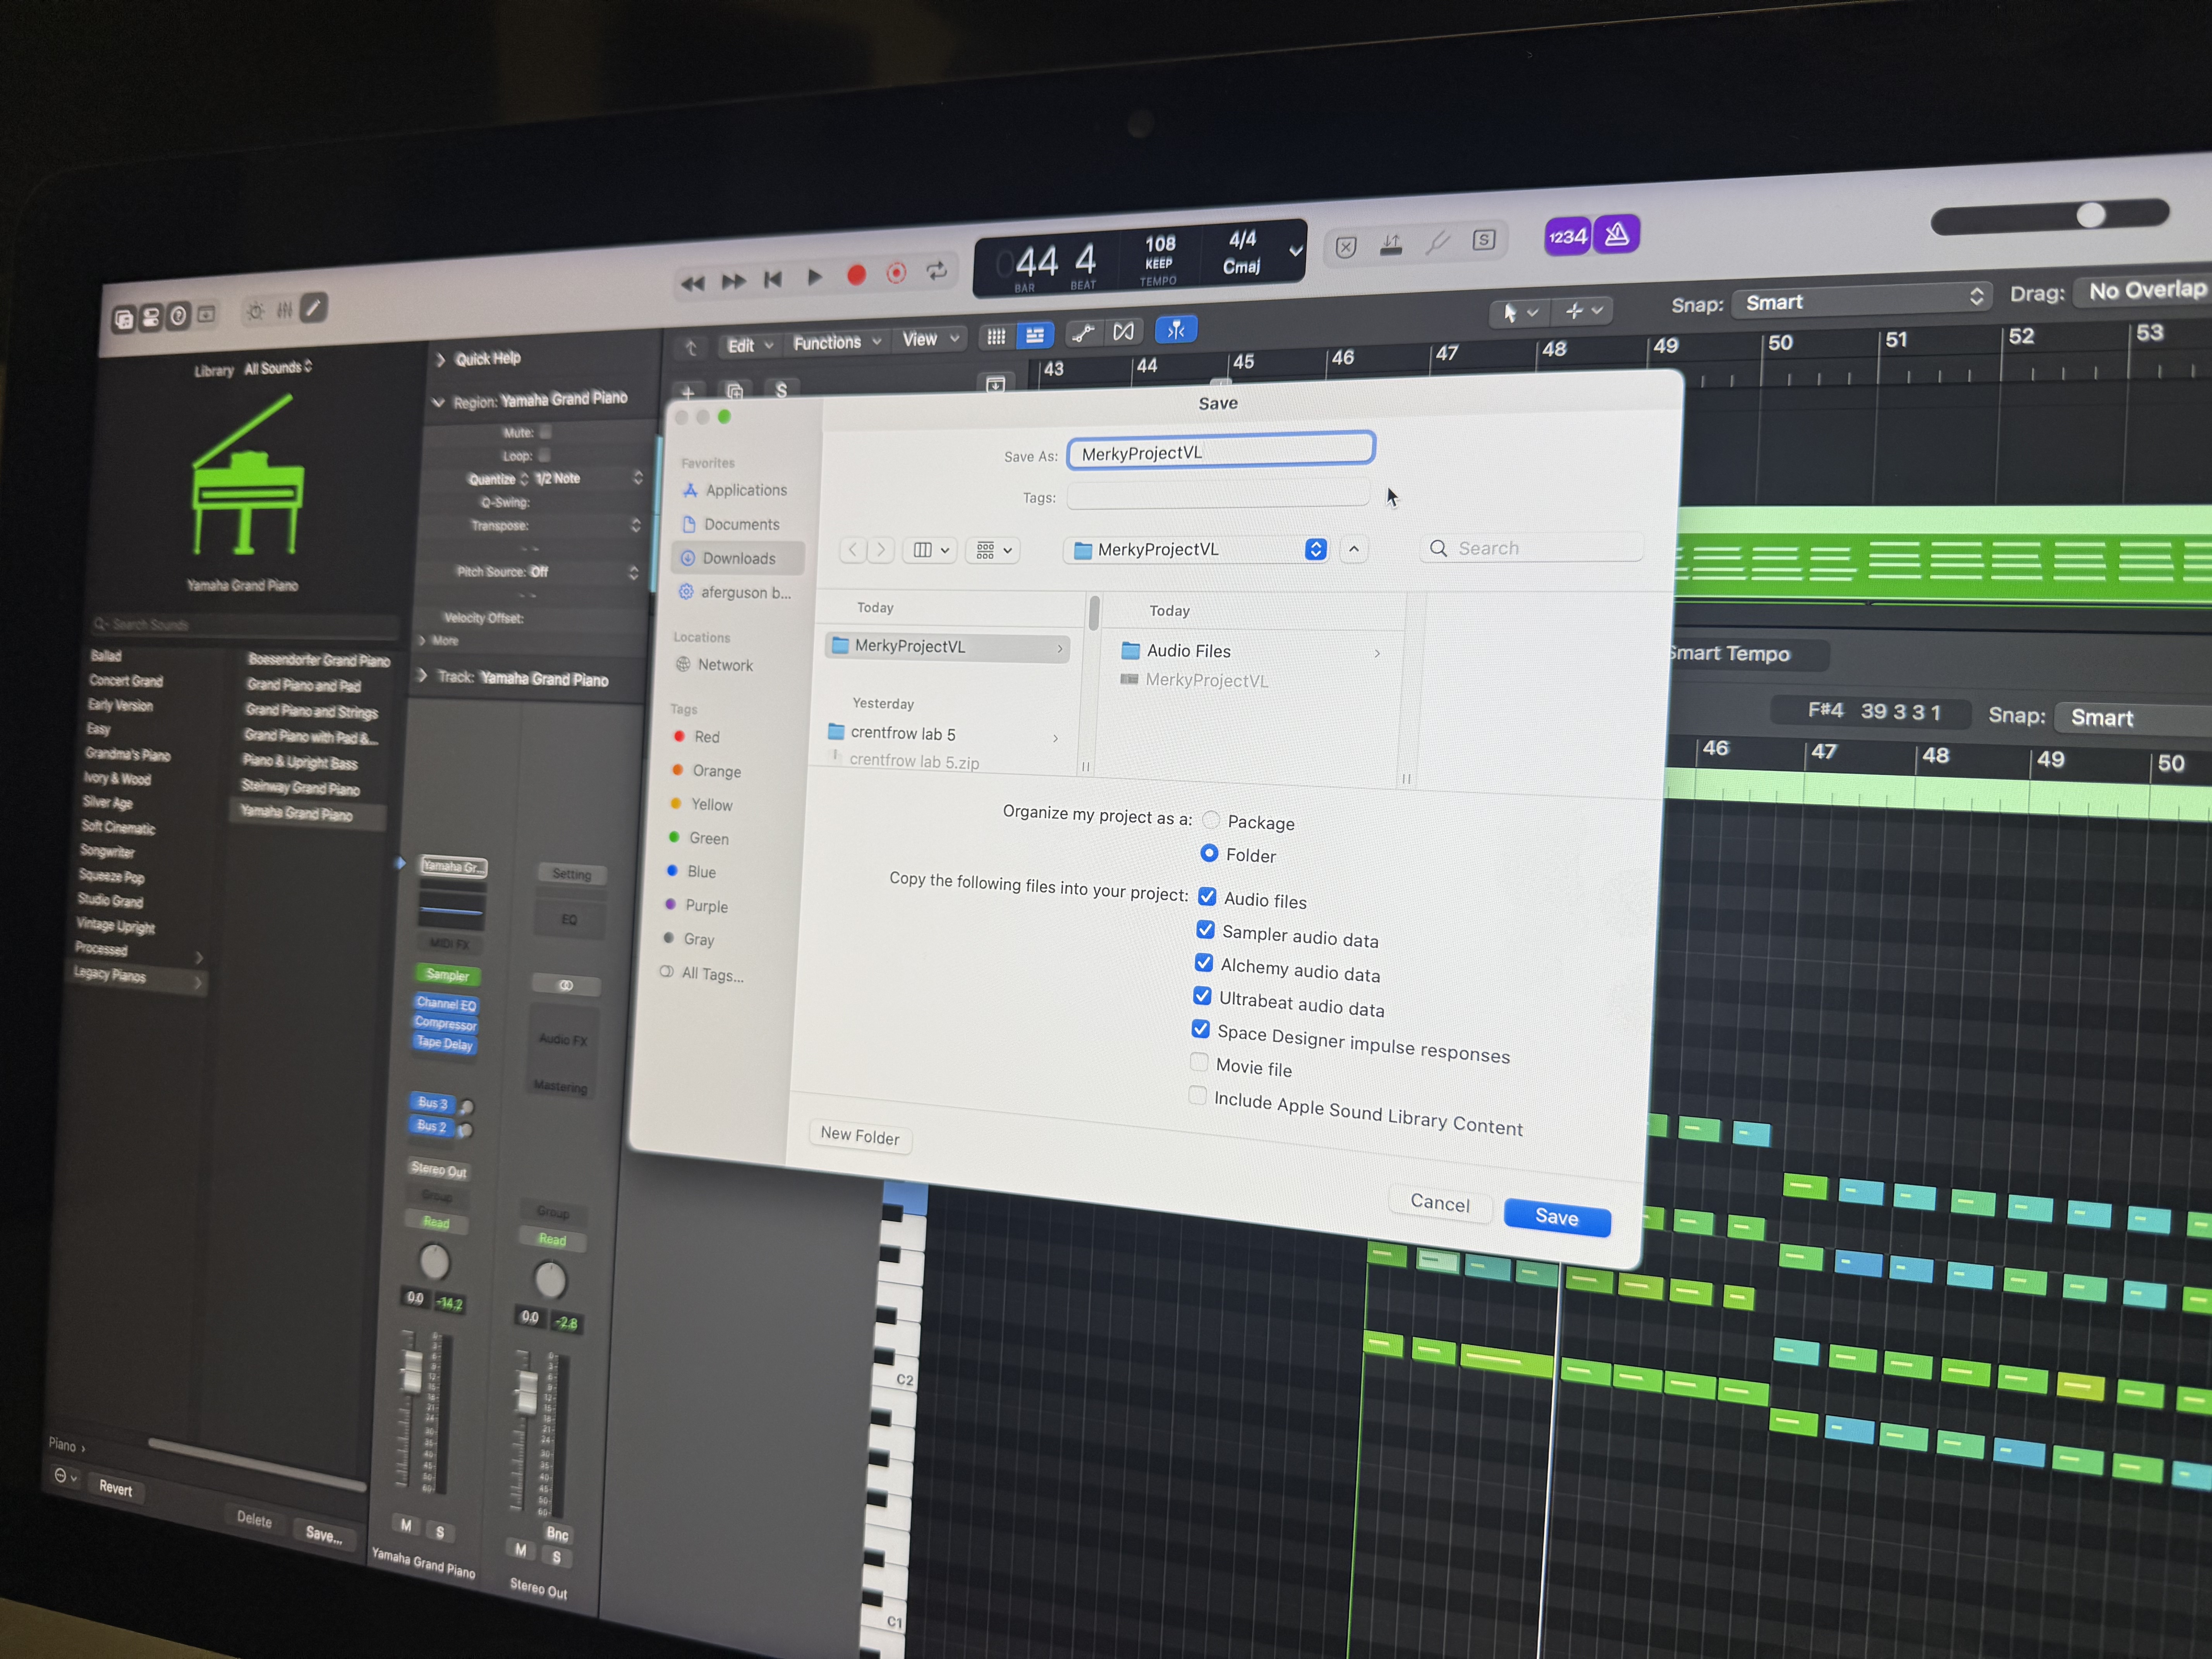The height and width of the screenshot is (1659, 2212).
Task: Uncheck Ultrabeat audio data checkbox
Action: tap(1202, 996)
